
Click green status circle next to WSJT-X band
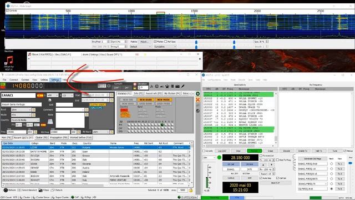pyautogui.click(x=219, y=157)
